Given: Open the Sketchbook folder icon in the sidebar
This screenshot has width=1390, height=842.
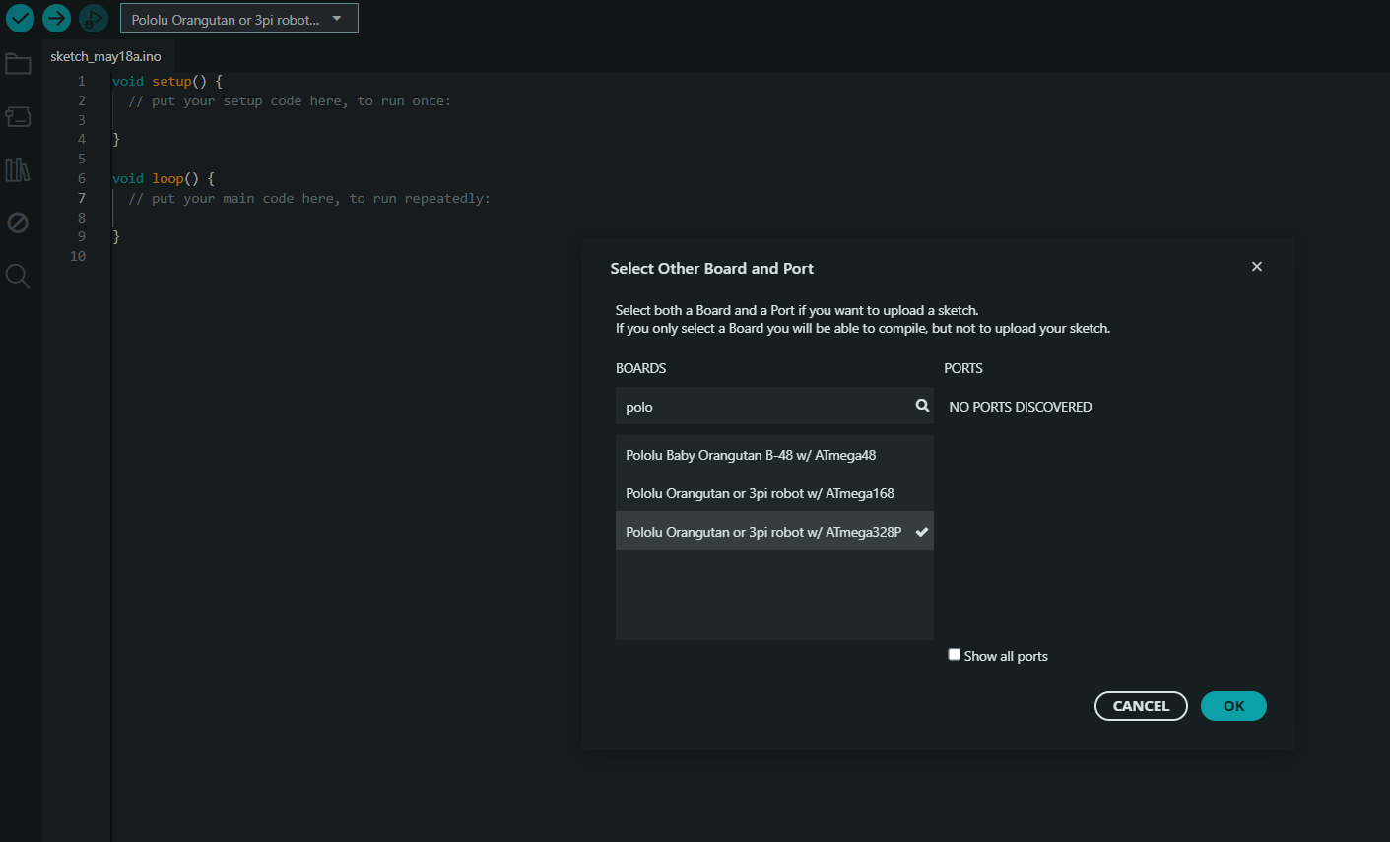Looking at the screenshot, I should point(18,64).
